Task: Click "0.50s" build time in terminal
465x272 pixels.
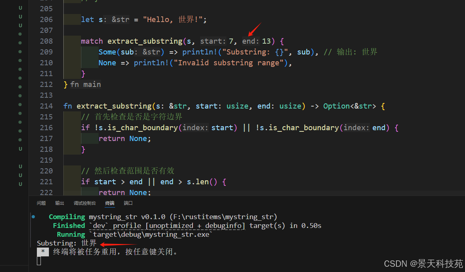Action: (311, 226)
